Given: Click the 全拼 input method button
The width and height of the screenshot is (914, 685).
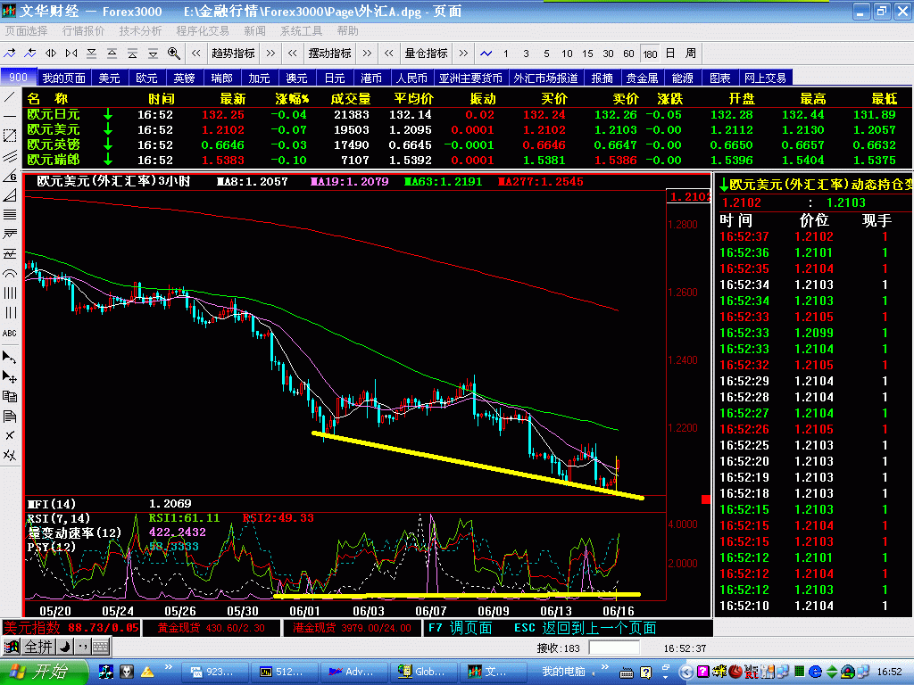Looking at the screenshot, I should click(x=38, y=647).
